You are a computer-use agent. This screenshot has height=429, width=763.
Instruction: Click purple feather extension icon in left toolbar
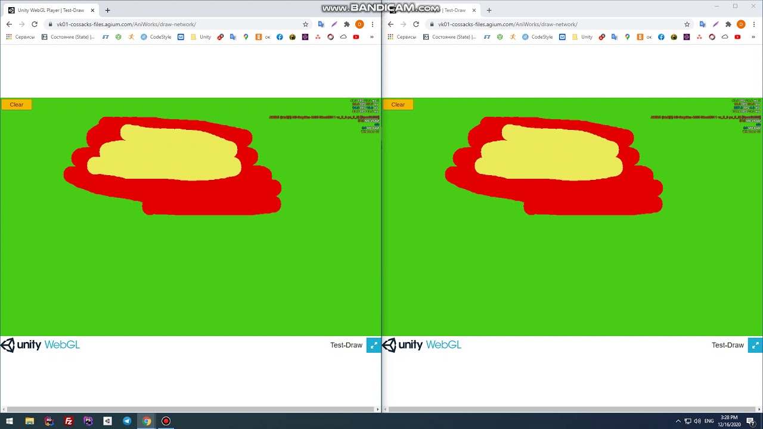point(334,24)
